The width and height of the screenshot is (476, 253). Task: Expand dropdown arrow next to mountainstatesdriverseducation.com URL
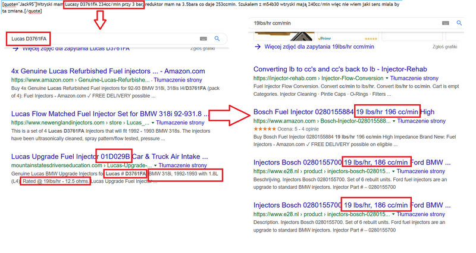coord(155,166)
